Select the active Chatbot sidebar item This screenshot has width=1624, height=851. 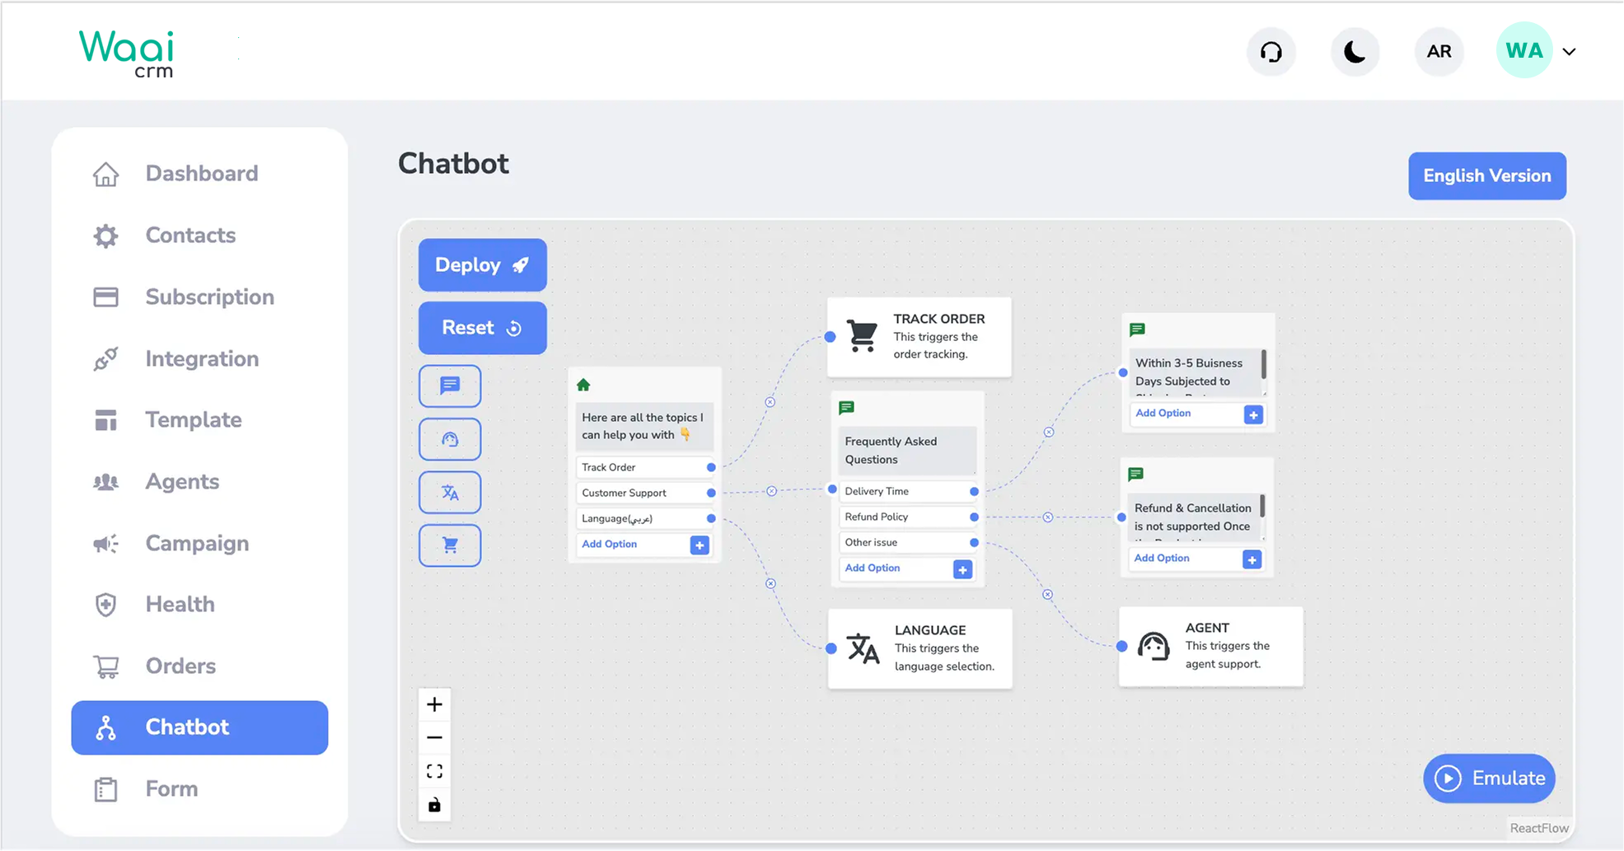pyautogui.click(x=199, y=727)
